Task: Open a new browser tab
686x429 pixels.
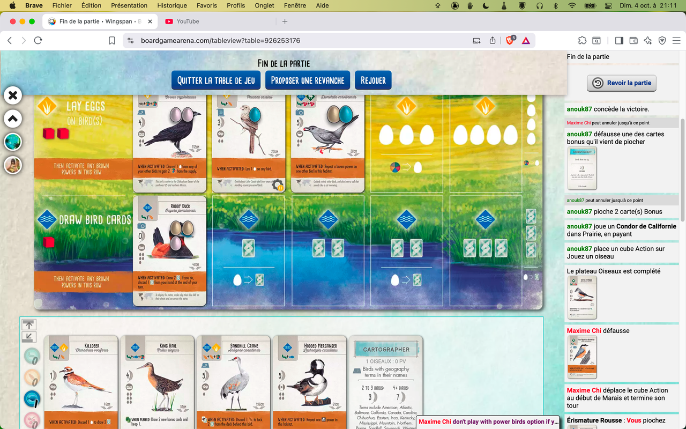Action: [x=285, y=21]
